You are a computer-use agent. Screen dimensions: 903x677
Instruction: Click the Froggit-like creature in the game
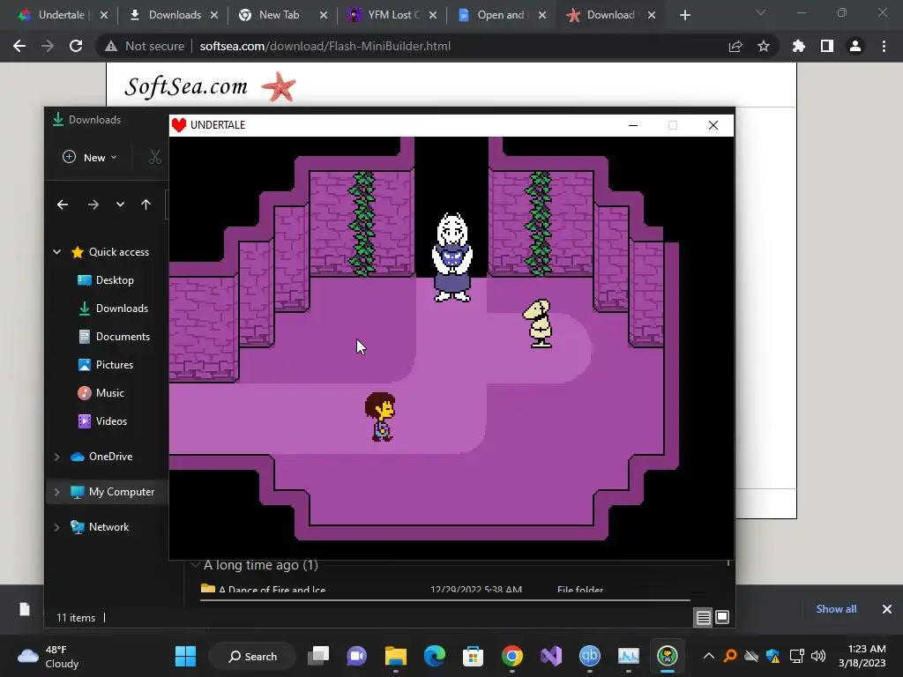tap(538, 323)
